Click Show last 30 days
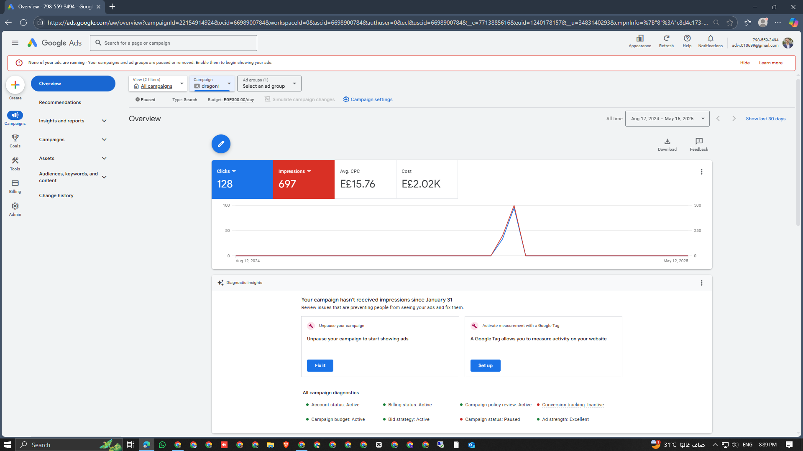The width and height of the screenshot is (803, 451). pos(765,119)
